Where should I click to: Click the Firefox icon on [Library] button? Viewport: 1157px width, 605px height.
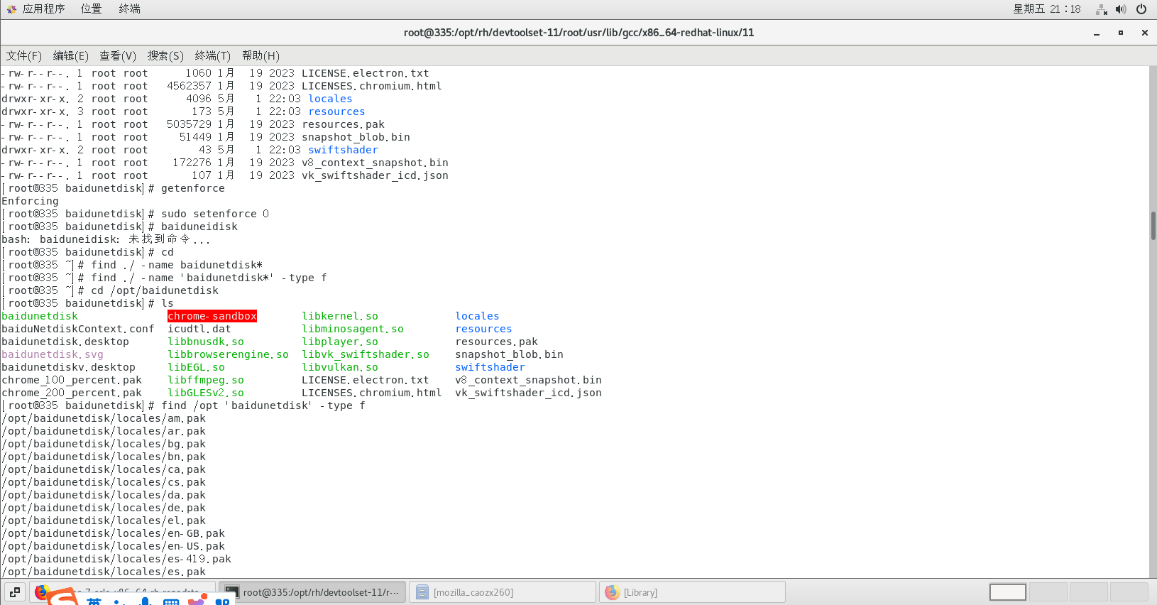pyautogui.click(x=612, y=592)
